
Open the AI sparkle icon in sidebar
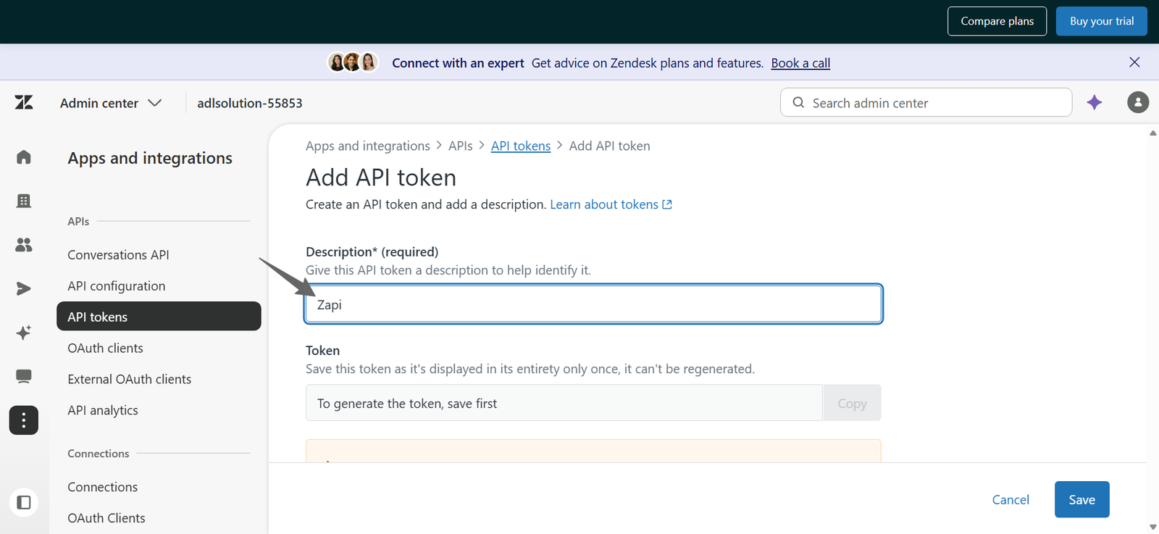click(x=24, y=333)
